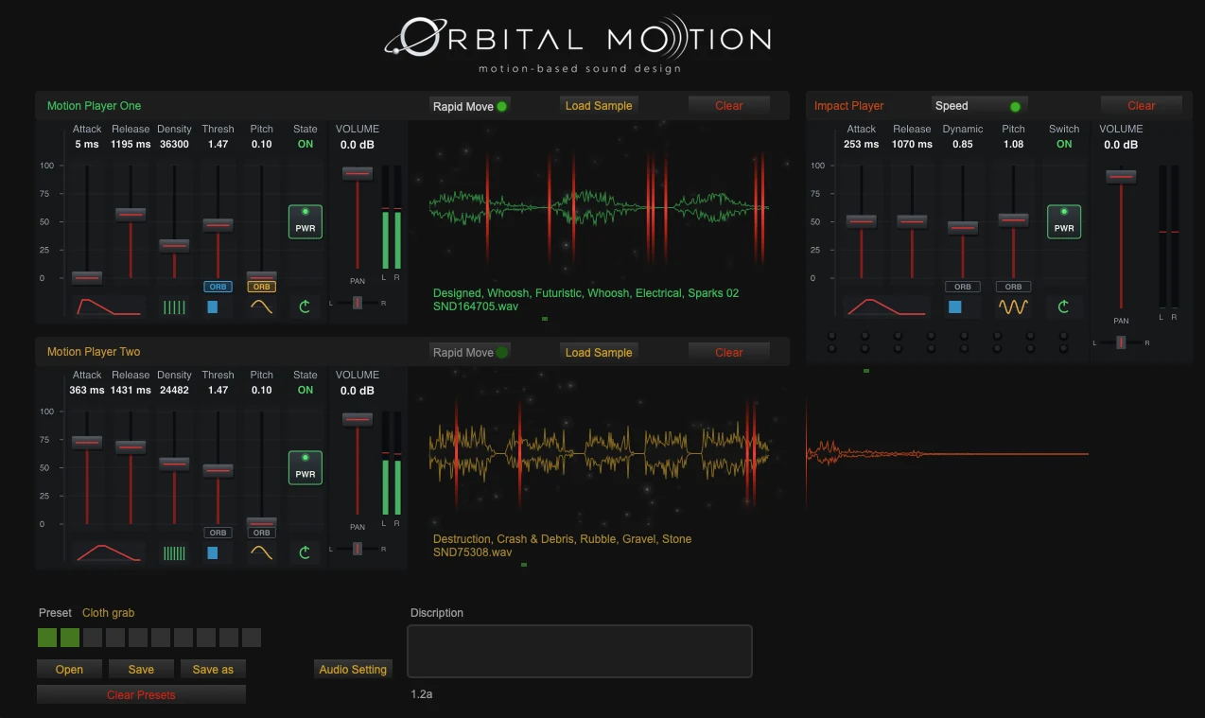The height and width of the screenshot is (718, 1205).
Task: Click the green density bars icon in Motion Player One
Action: click(x=174, y=306)
